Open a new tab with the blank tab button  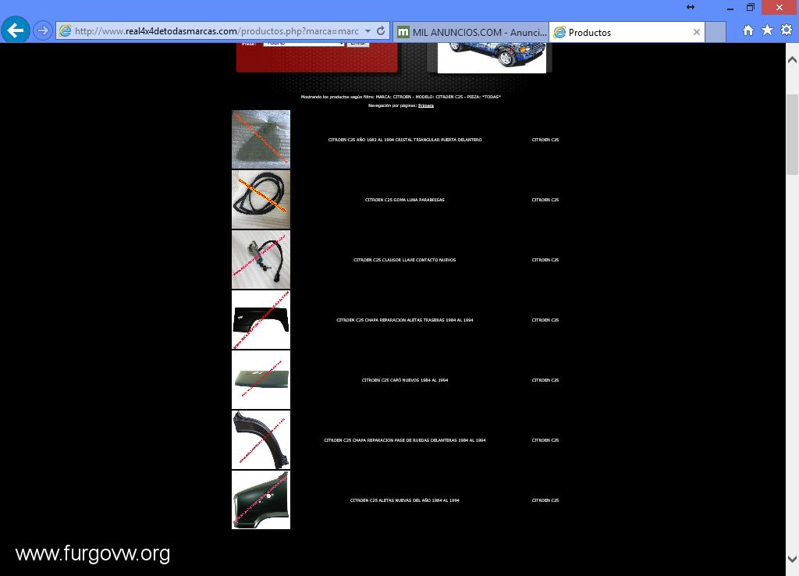click(x=716, y=32)
